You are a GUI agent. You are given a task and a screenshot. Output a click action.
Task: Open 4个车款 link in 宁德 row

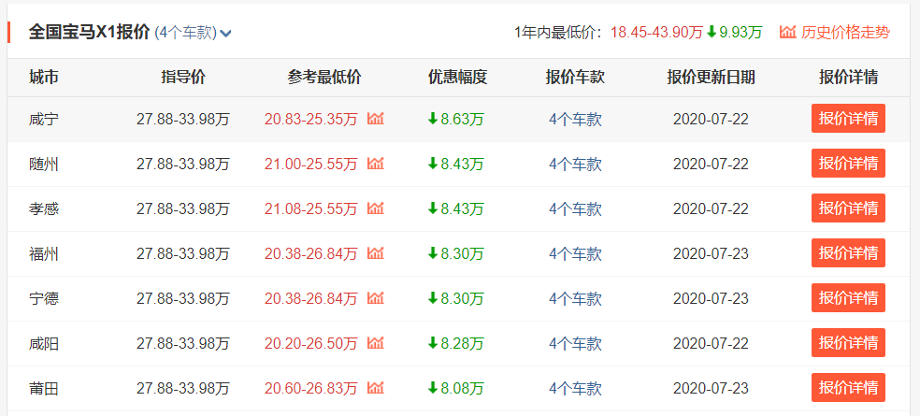coord(576,298)
